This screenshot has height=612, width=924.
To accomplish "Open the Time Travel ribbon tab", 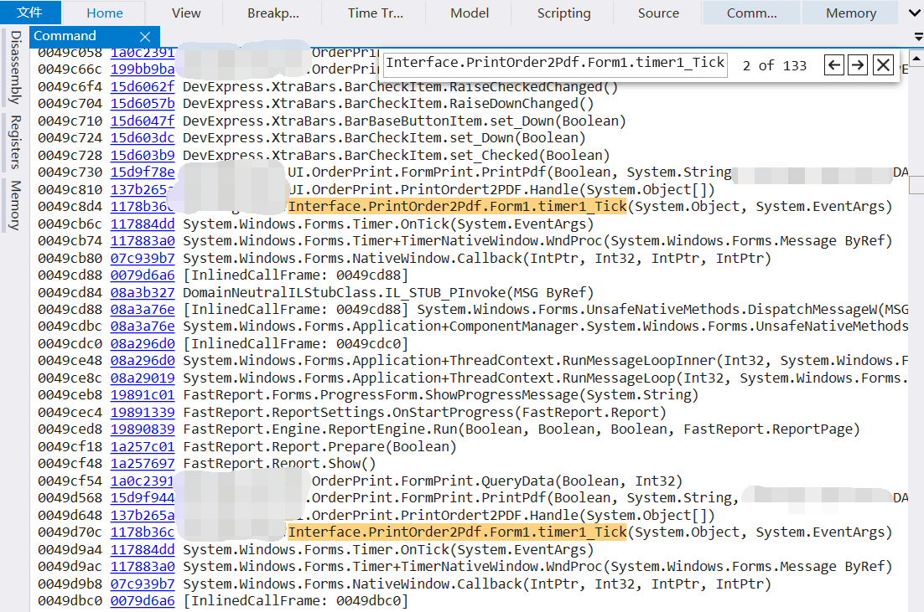I will tap(376, 13).
